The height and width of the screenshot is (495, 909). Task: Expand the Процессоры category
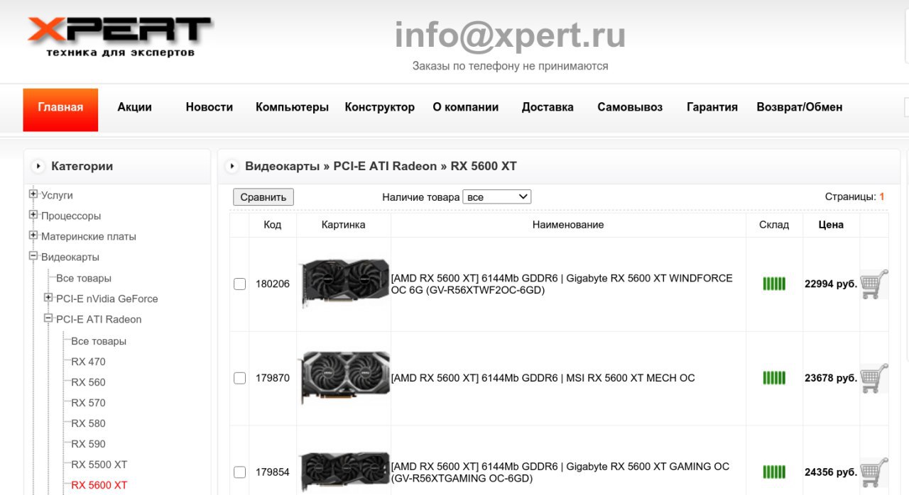33,215
